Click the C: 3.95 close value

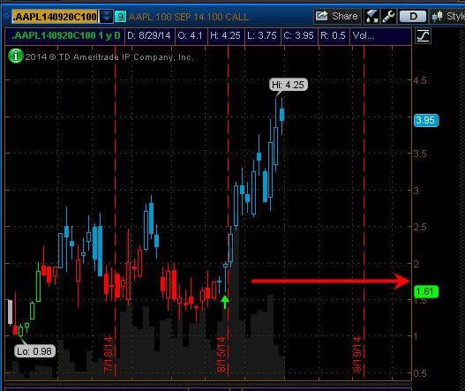point(299,36)
